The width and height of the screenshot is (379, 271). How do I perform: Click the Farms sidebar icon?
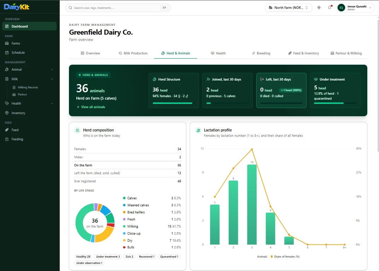point(7,43)
